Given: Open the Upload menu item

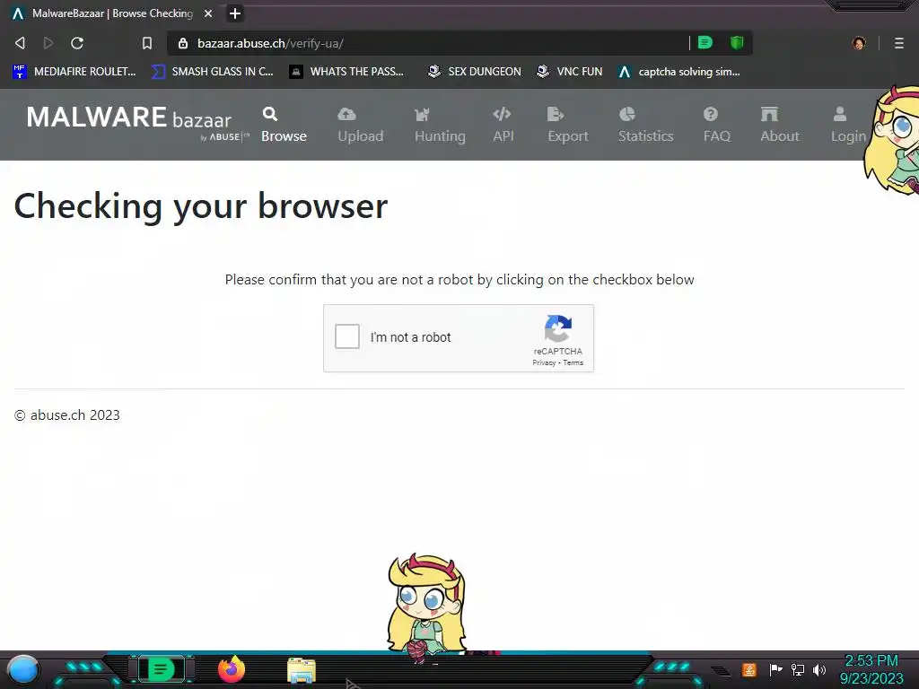Looking at the screenshot, I should click(361, 125).
